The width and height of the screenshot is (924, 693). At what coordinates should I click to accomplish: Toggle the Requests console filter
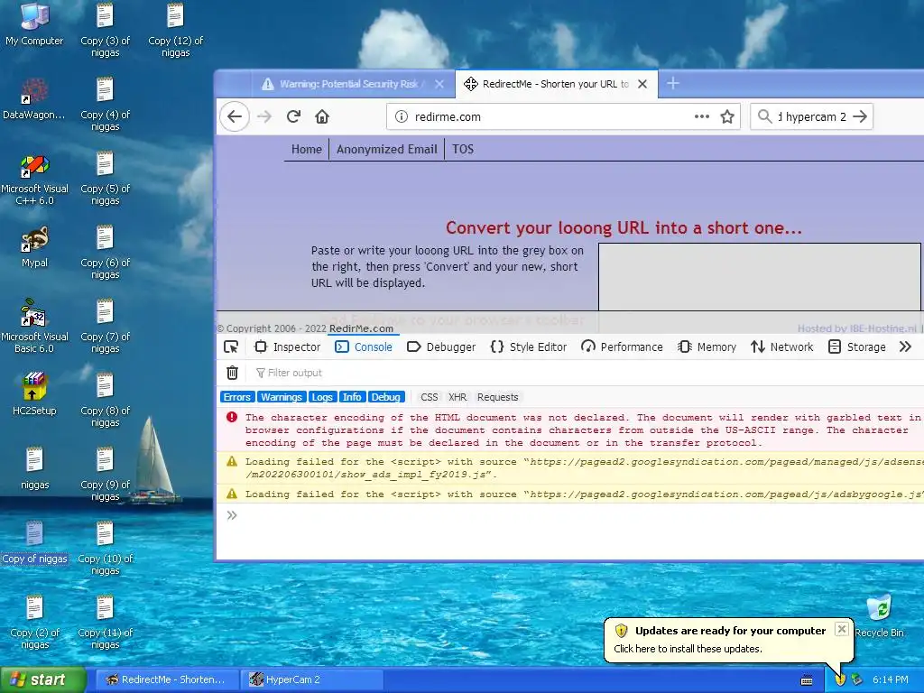[x=497, y=397]
